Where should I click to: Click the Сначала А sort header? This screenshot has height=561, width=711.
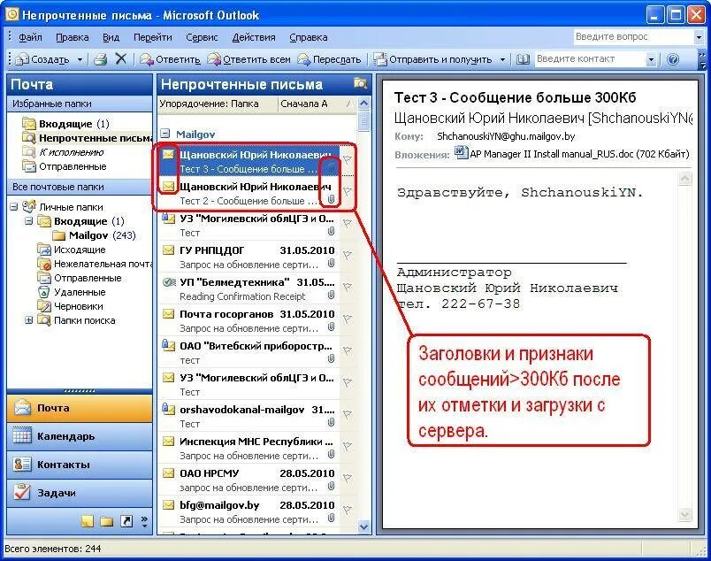tap(317, 104)
